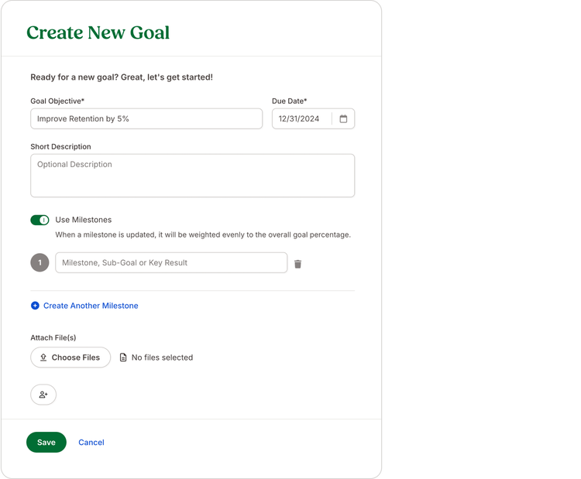
Task: Click the Create Another Milestone link text
Action: [91, 306]
